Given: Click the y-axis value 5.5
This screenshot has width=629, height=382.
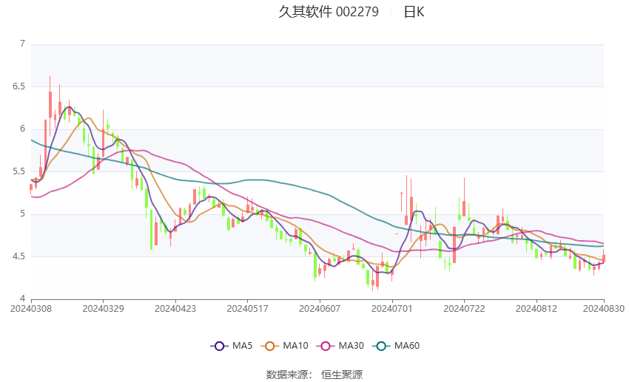Looking at the screenshot, I should point(18,171).
